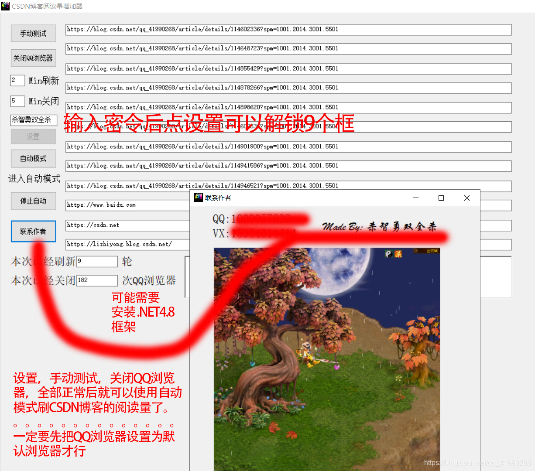This screenshot has width=535, height=471.
Task: Select URL field ending in 114602336
Action: [x=288, y=30]
